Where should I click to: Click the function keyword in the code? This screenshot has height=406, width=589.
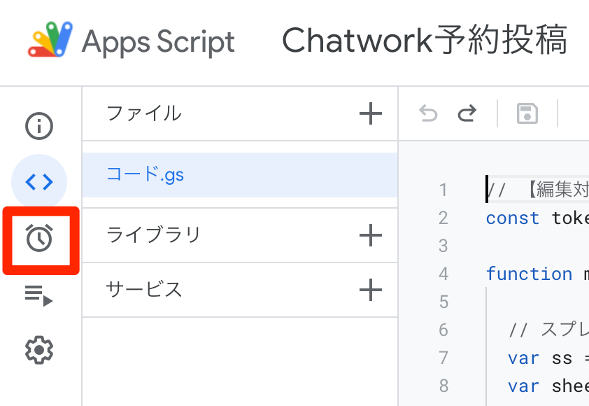tap(530, 274)
